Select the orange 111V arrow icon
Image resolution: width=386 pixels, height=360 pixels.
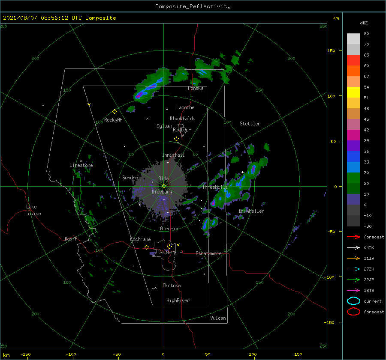click(353, 258)
